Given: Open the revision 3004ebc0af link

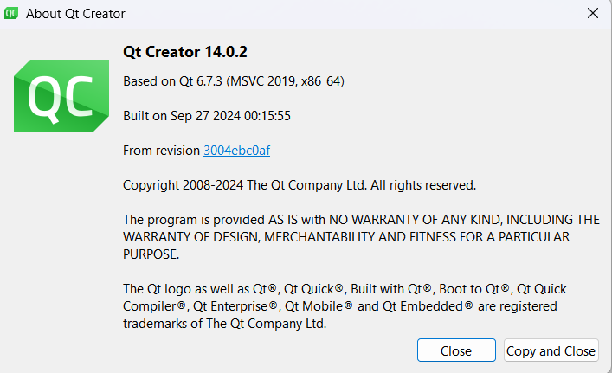Looking at the screenshot, I should (x=236, y=151).
